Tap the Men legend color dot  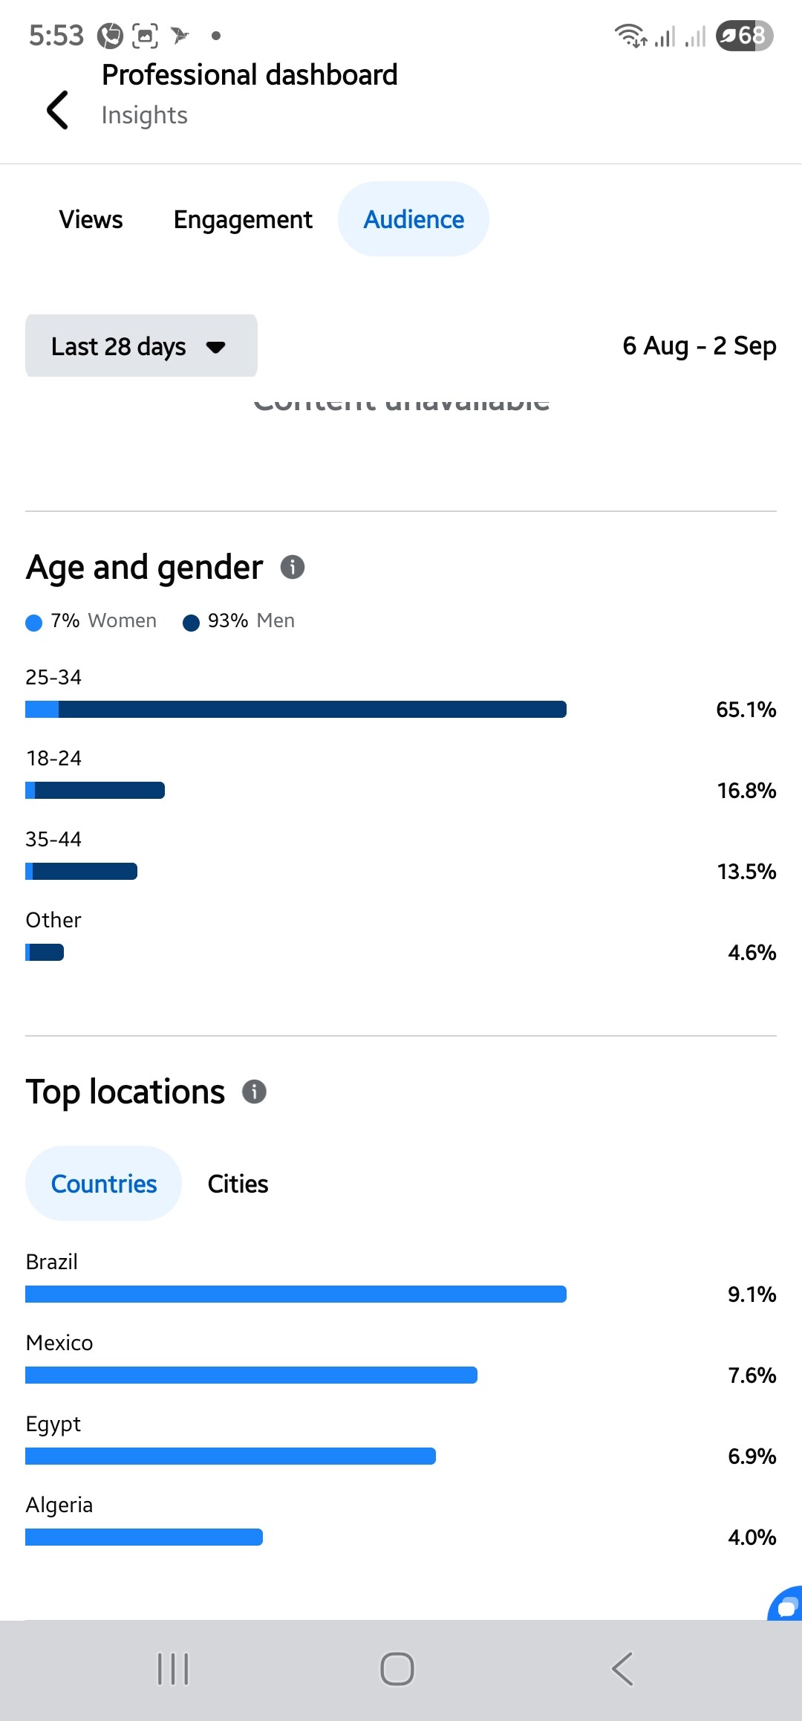point(191,622)
